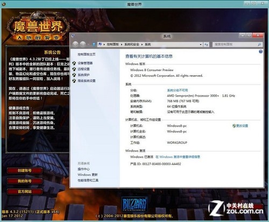This screenshot has width=269, height=222.
Task: Click the 系统公告 heading in launcher
Action: click(x=52, y=52)
